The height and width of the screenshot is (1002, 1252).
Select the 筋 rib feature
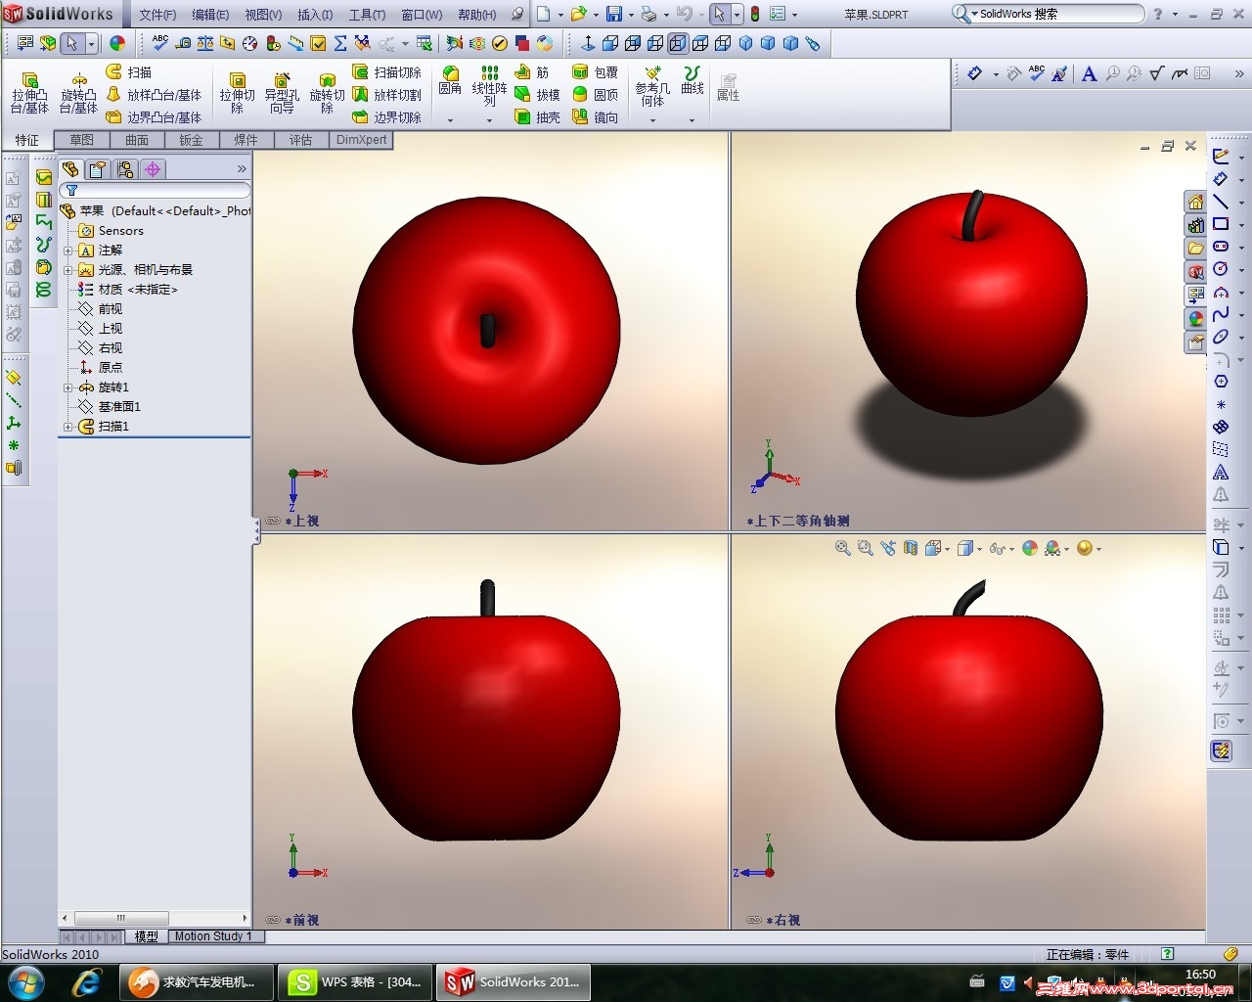click(531, 72)
